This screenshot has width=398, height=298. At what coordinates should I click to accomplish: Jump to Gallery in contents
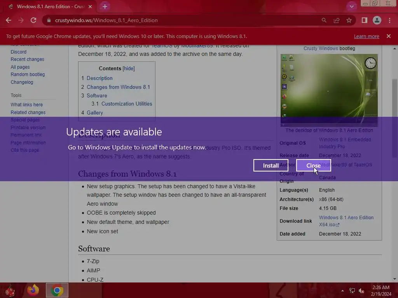pos(95,113)
